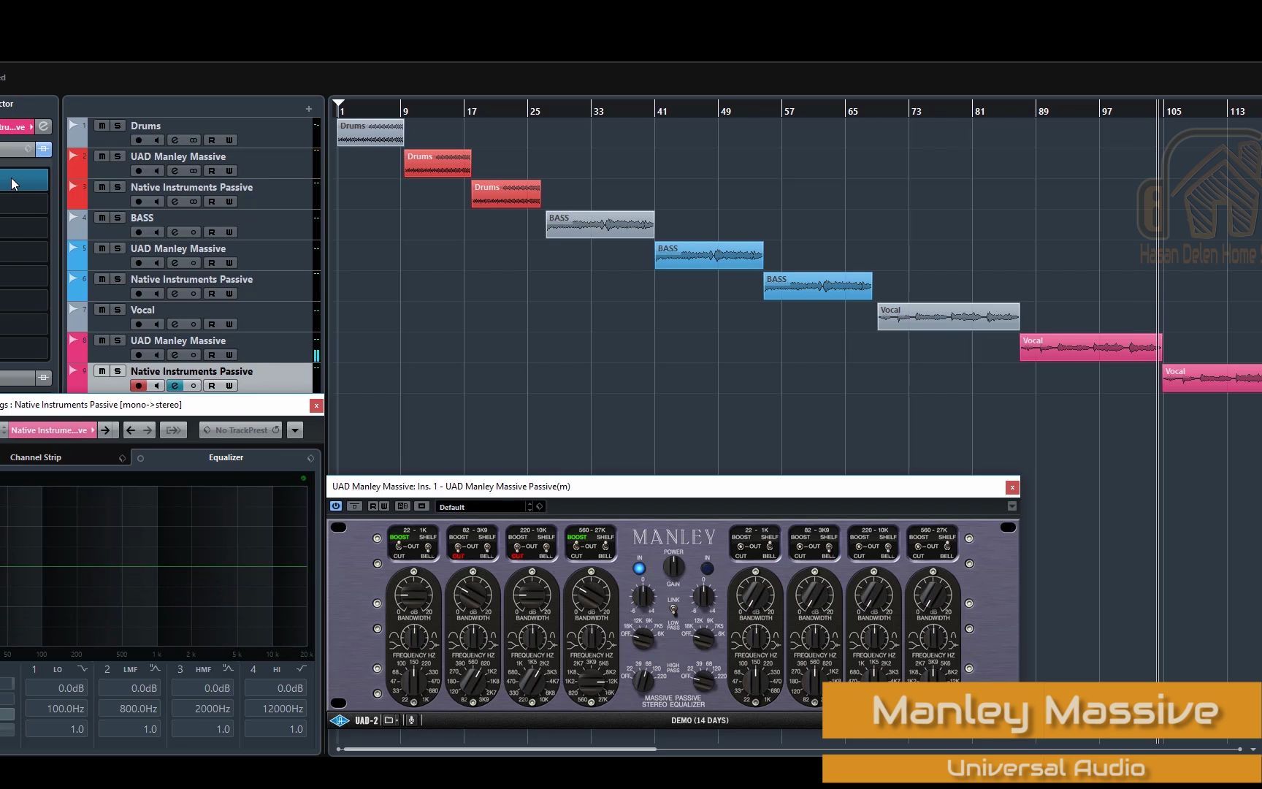The height and width of the screenshot is (789, 1262).
Task: Select the pink Vocal event at bar 89
Action: click(x=1090, y=347)
